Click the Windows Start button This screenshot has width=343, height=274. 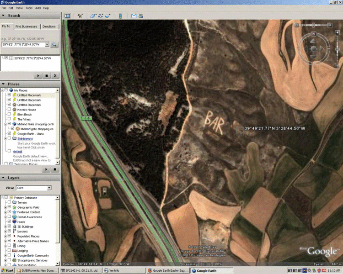[x=7, y=270]
